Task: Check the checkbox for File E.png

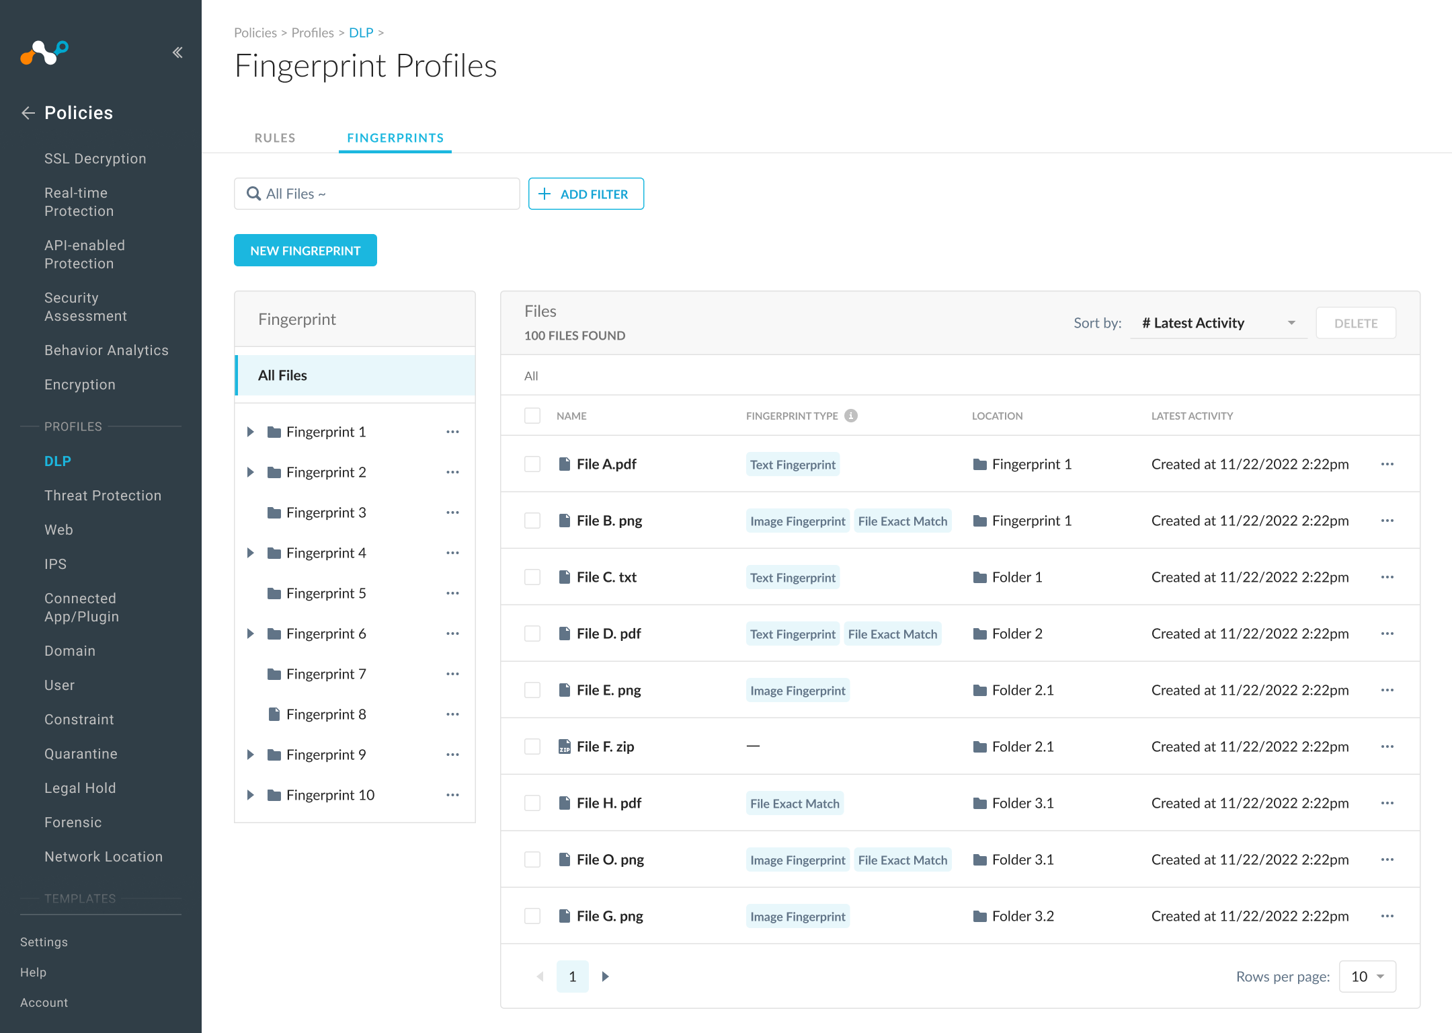Action: tap(532, 690)
